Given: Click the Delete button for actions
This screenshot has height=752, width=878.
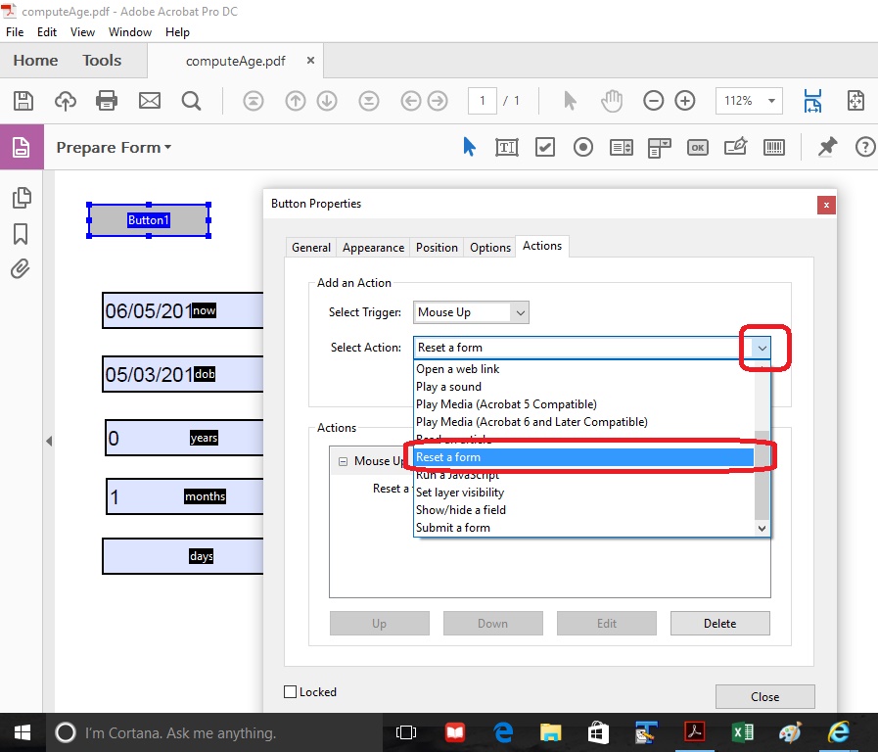Looking at the screenshot, I should coord(719,623).
